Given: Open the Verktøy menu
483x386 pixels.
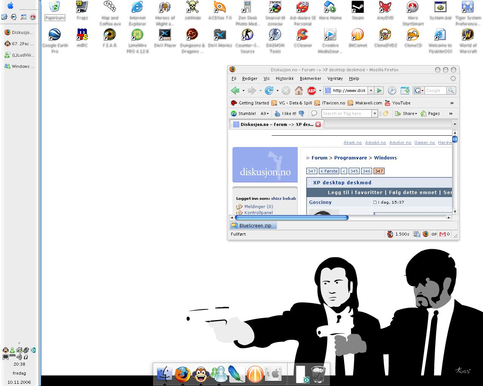Looking at the screenshot, I should point(335,78).
